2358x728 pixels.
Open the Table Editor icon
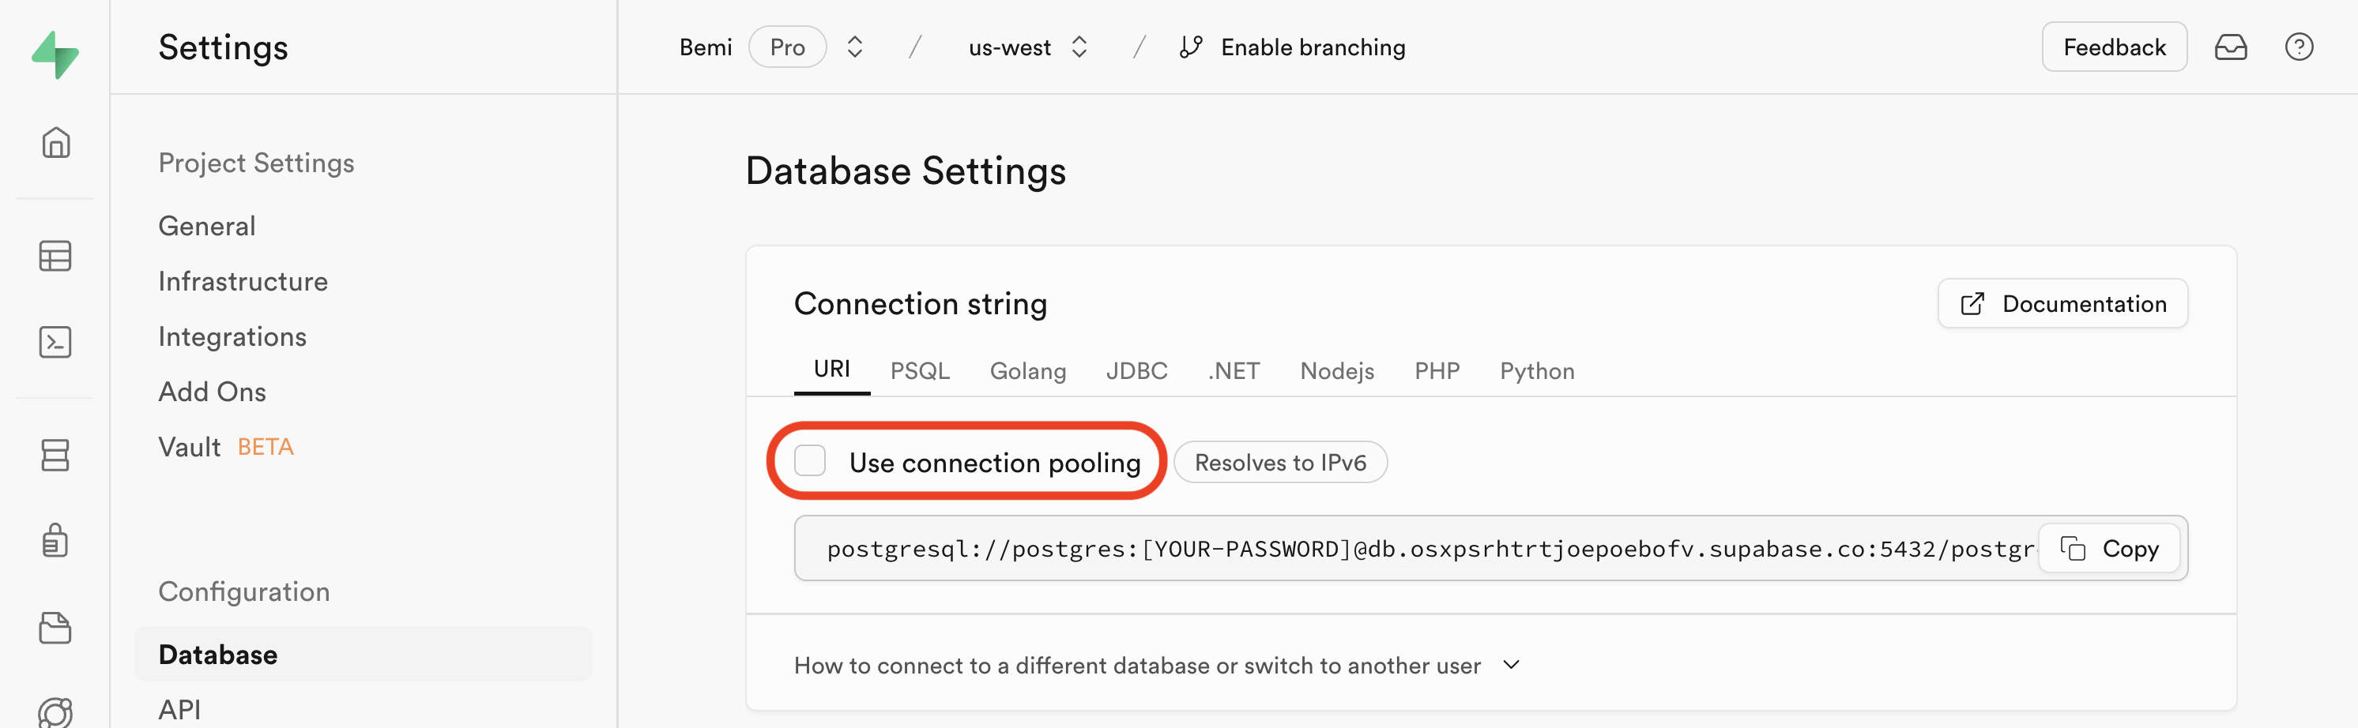click(x=56, y=256)
